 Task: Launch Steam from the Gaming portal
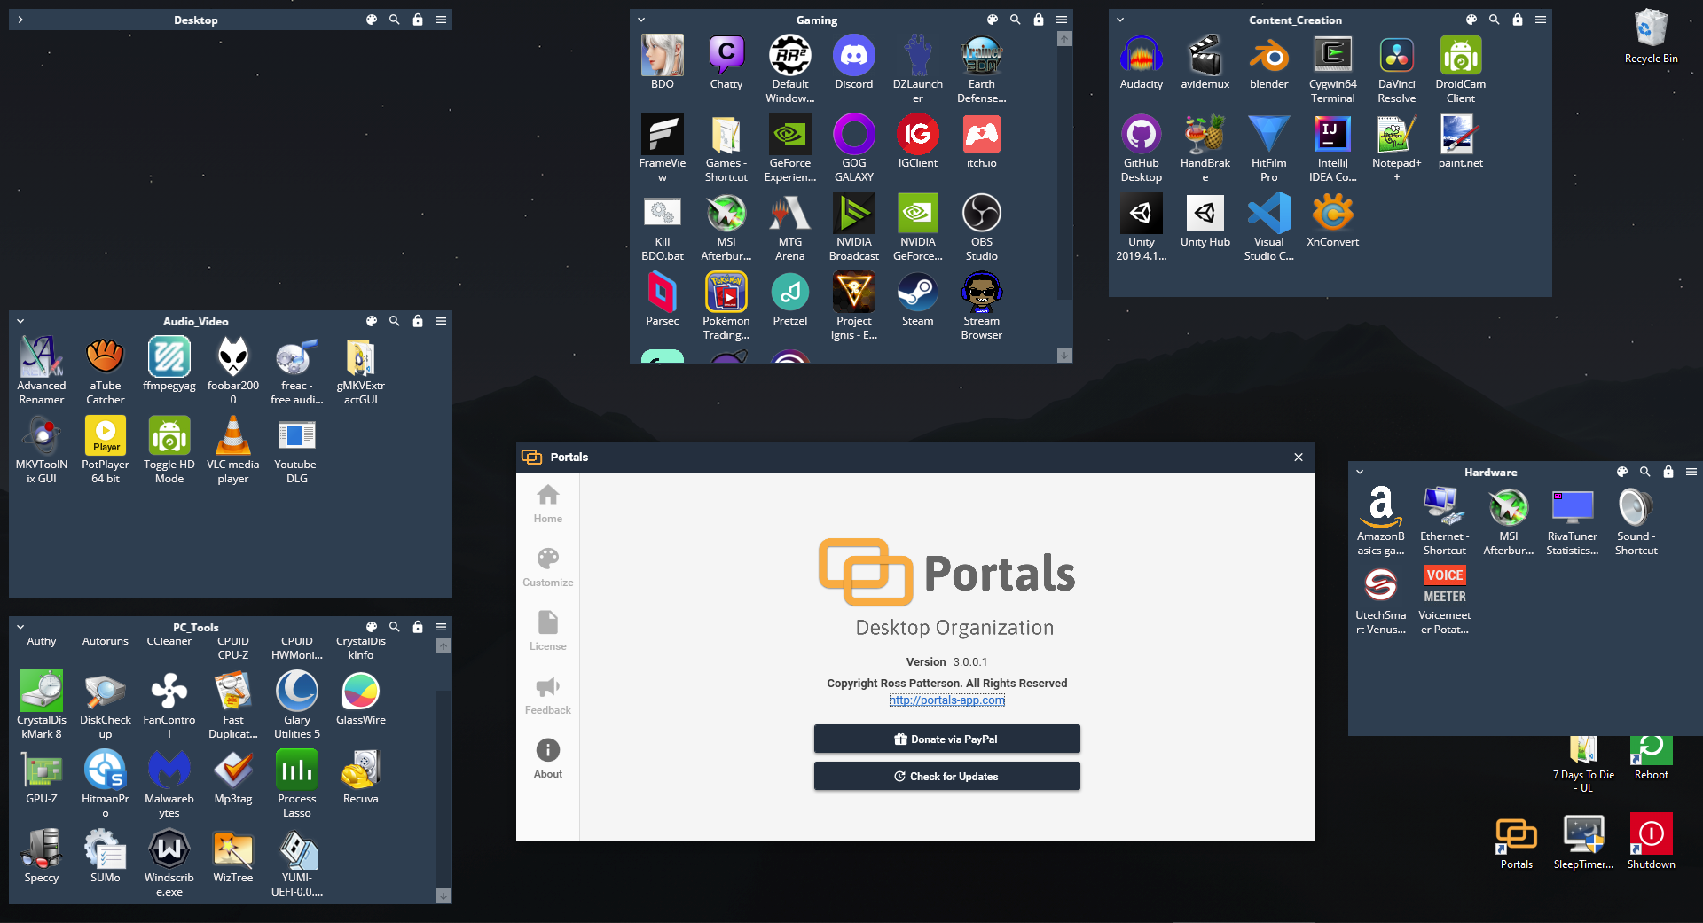[x=917, y=300]
